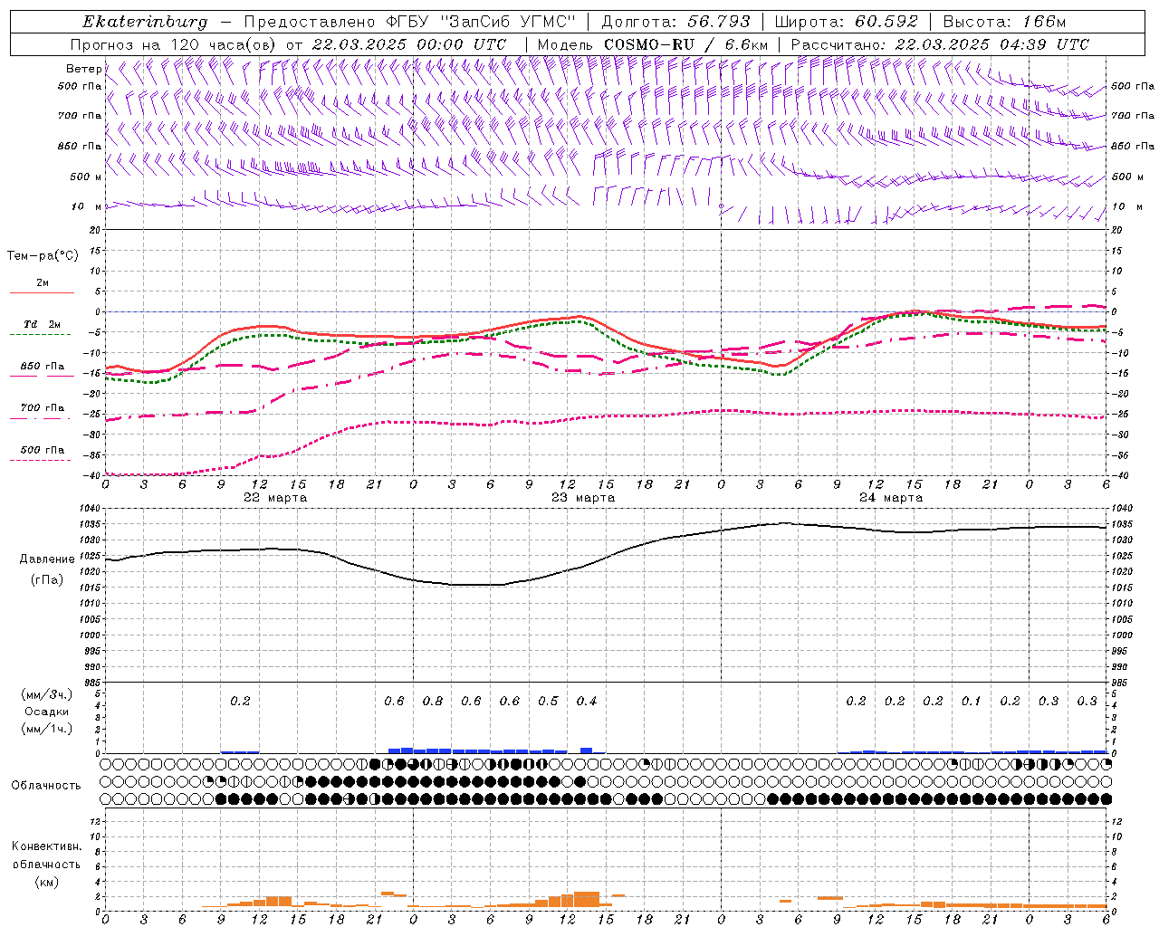Click the '850 гПа' temperature legend entry
Screen dimensions: 1159x927
43,367
